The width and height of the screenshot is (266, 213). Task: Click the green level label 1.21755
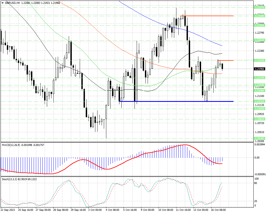click(x=259, y=78)
